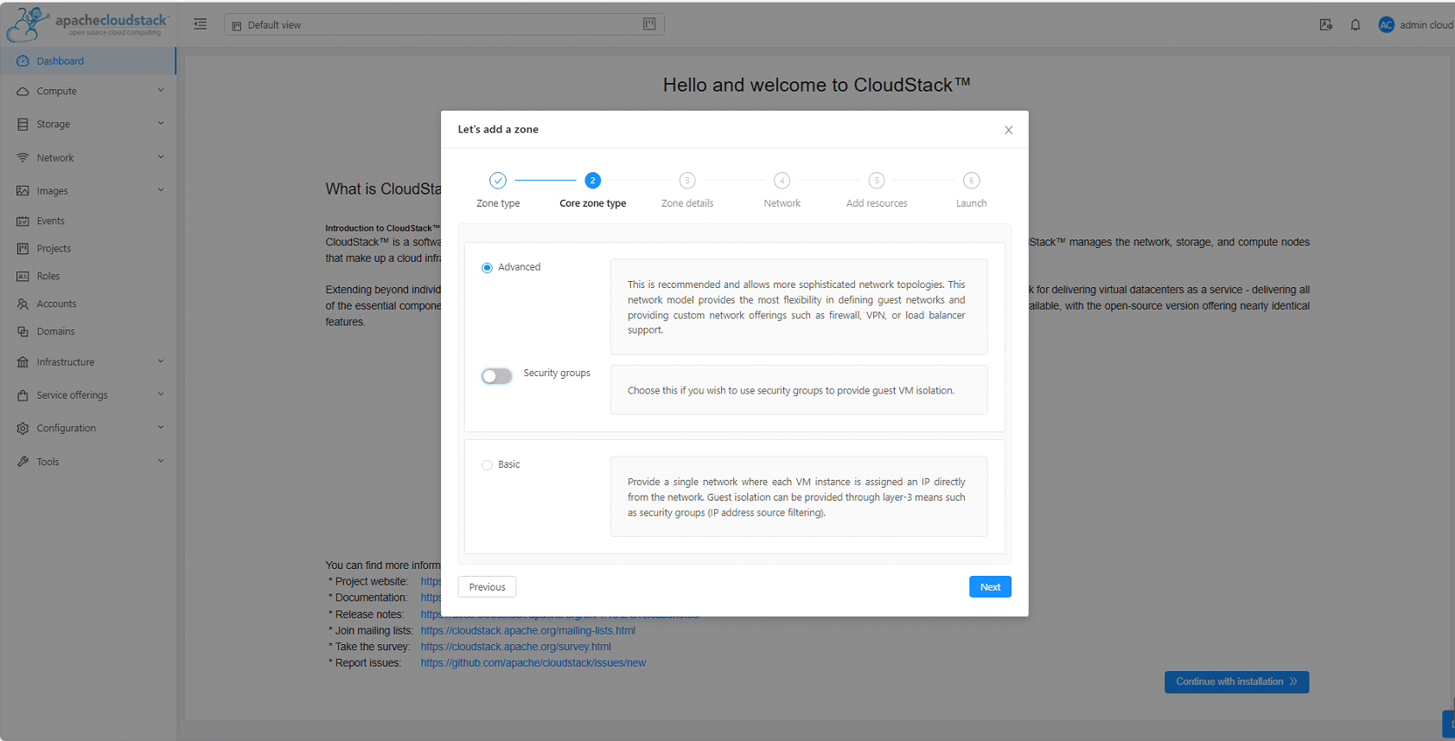Open the notifications bell
The height and width of the screenshot is (741, 1455).
click(1356, 25)
